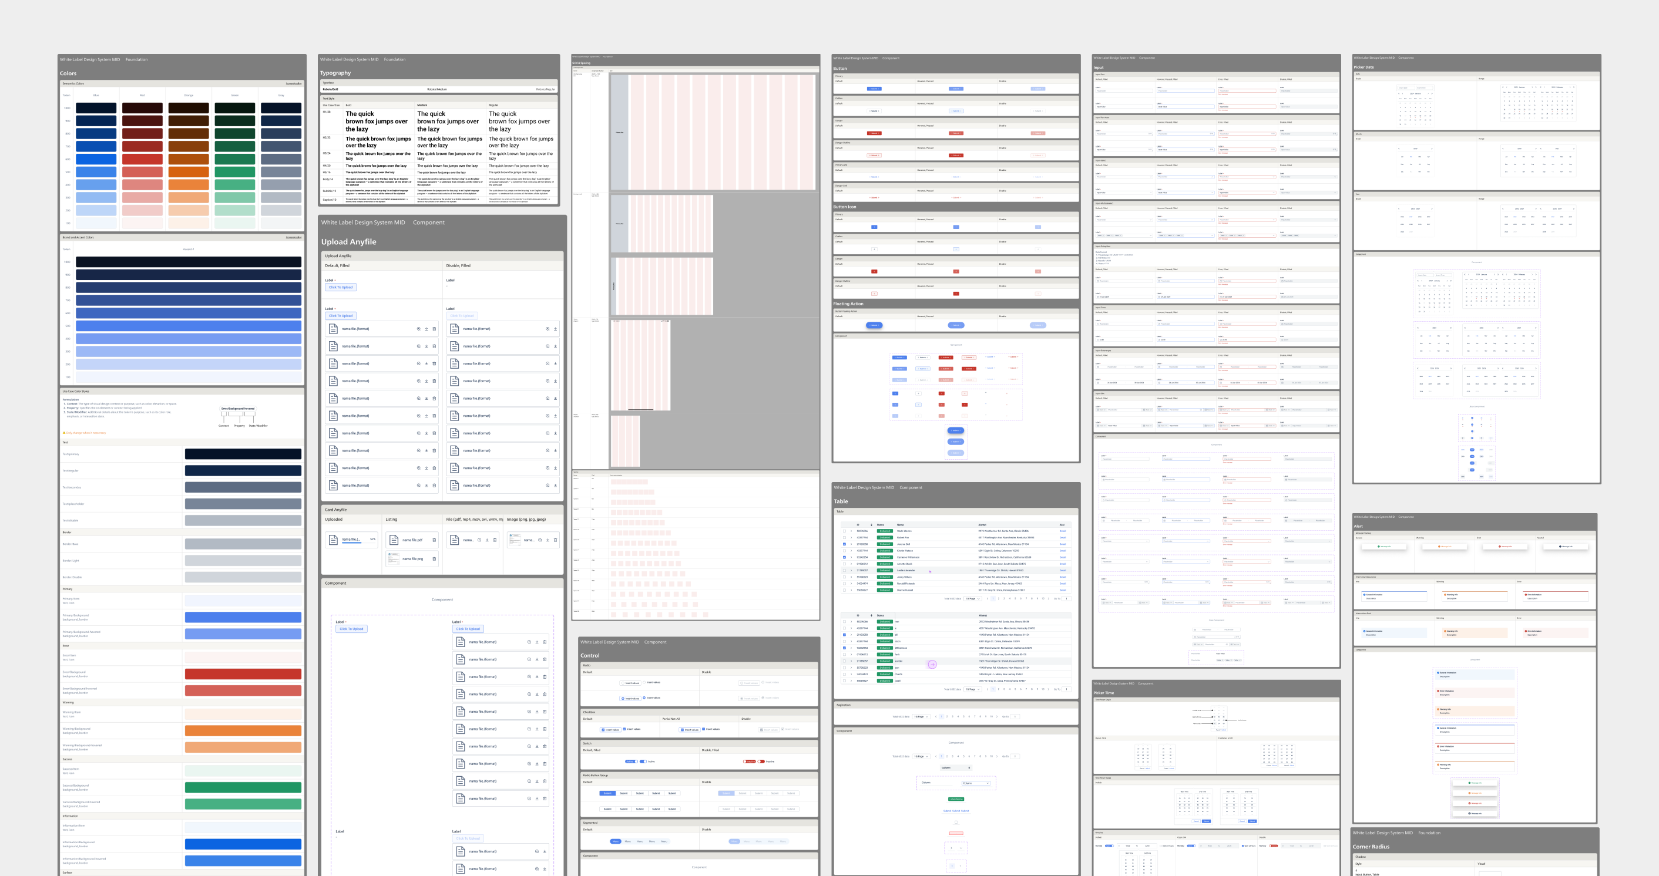Tick the Wade Warren row checkbox
The height and width of the screenshot is (876, 1659).
(x=844, y=531)
